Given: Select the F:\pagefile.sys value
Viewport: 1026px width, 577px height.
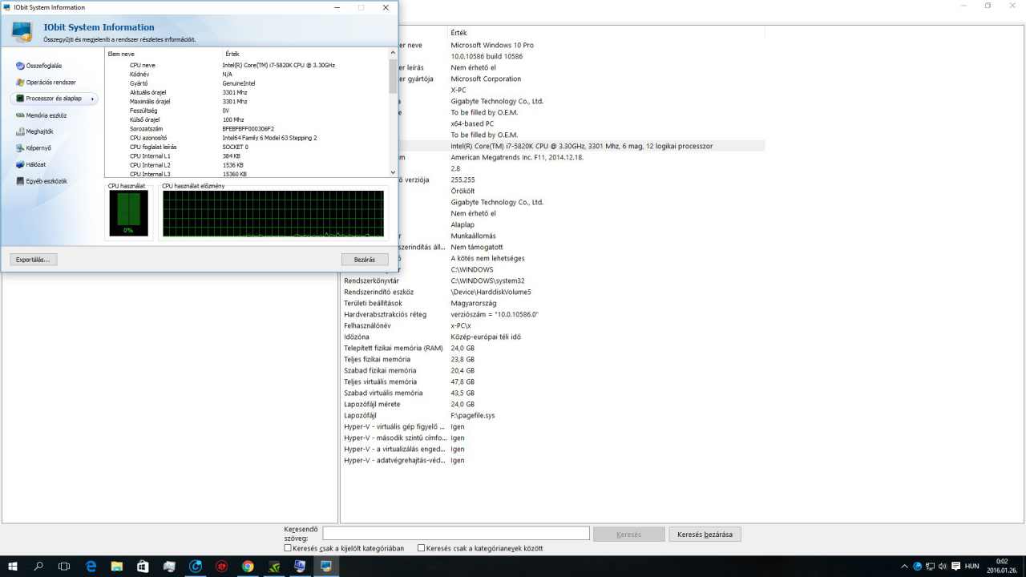Looking at the screenshot, I should 473,415.
